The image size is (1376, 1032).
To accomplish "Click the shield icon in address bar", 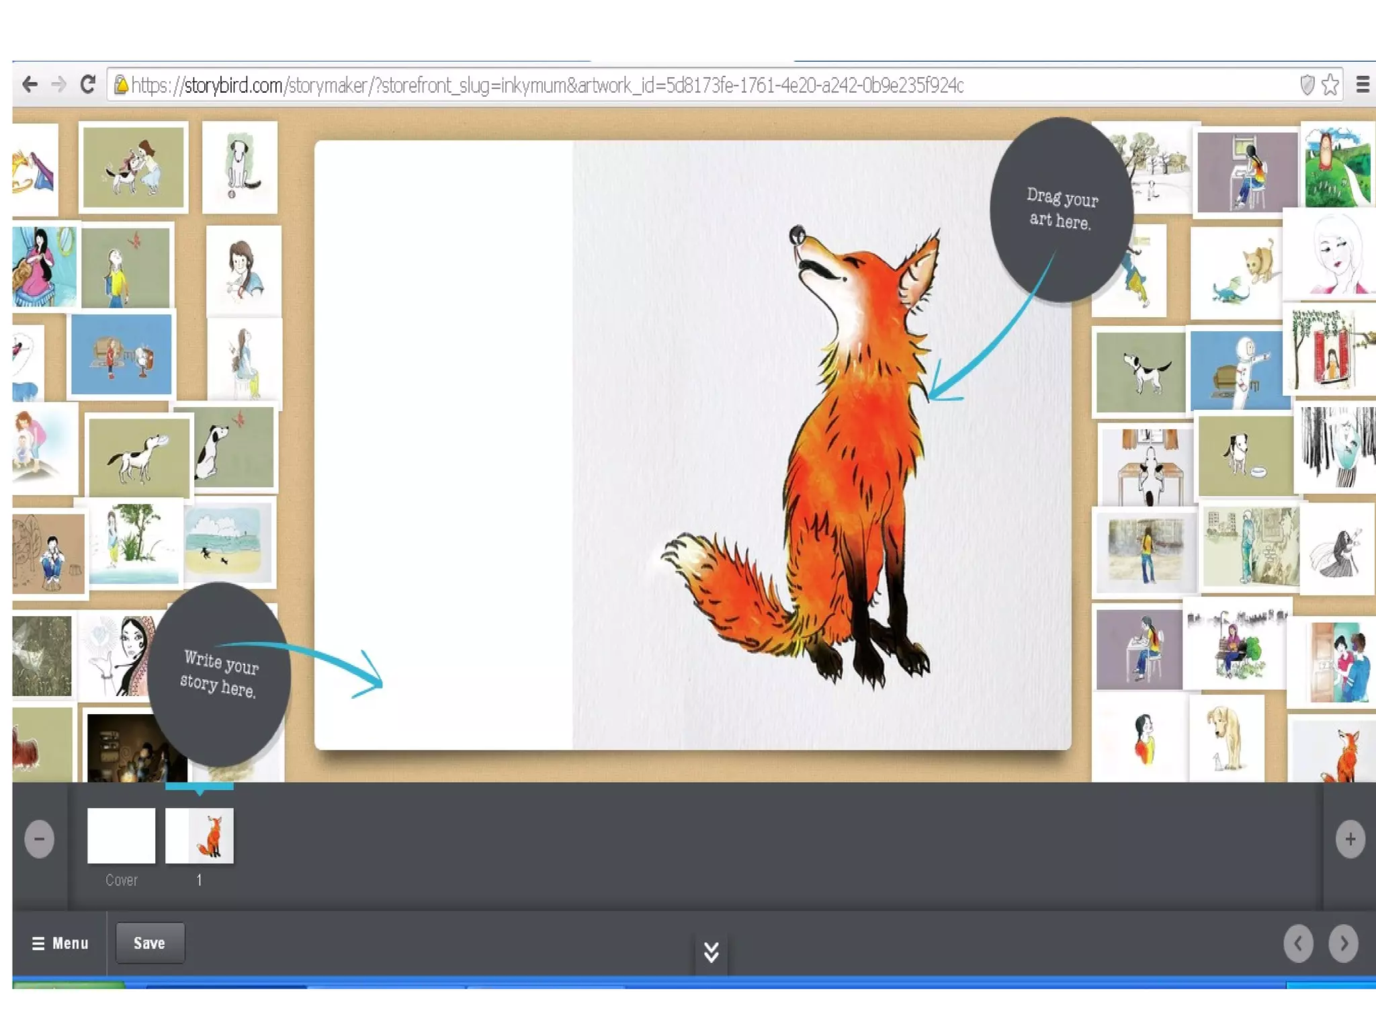I will click(x=1307, y=85).
